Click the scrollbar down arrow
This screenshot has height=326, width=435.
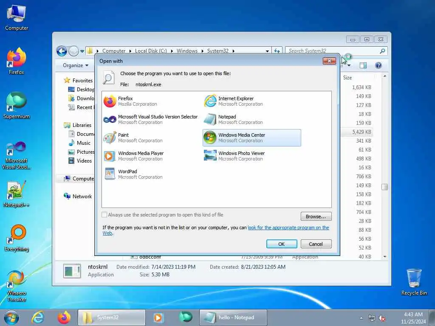[x=385, y=257]
